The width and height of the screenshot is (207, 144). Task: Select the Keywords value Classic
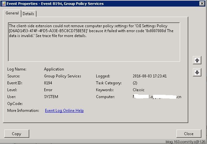coord(139,90)
